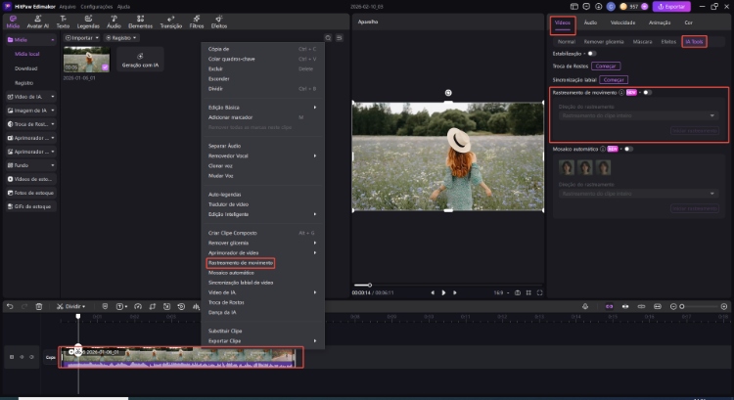This screenshot has height=400, width=734.
Task: Click Começar next to Troca de Rostos
Action: pos(605,65)
